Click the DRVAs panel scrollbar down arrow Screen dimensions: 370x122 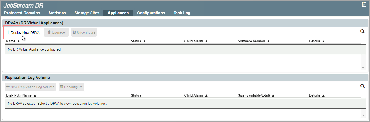[363, 68]
